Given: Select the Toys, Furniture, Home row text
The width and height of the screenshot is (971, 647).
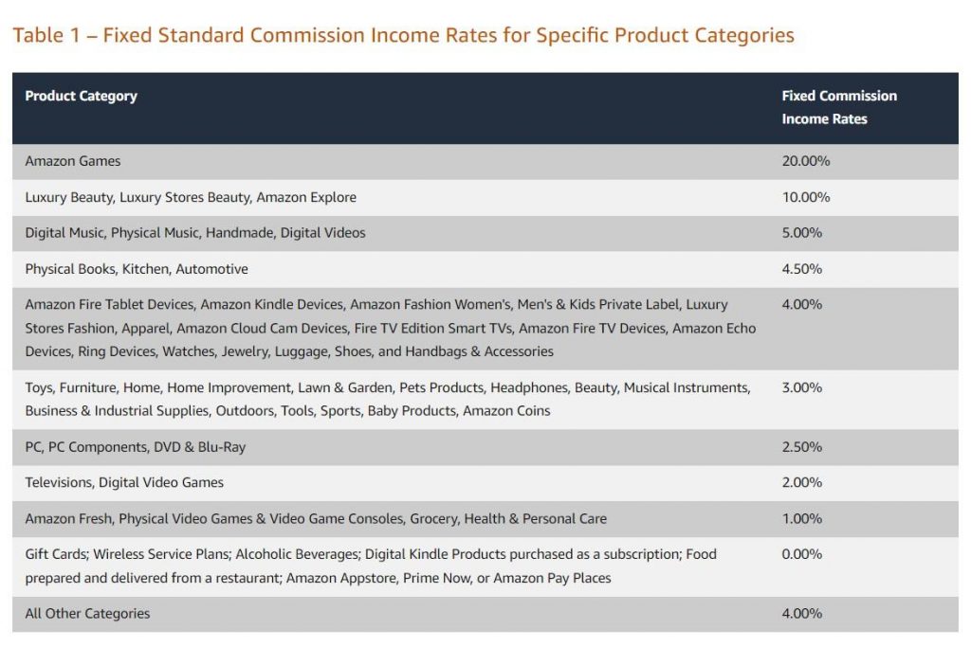Looking at the screenshot, I should (x=387, y=399).
